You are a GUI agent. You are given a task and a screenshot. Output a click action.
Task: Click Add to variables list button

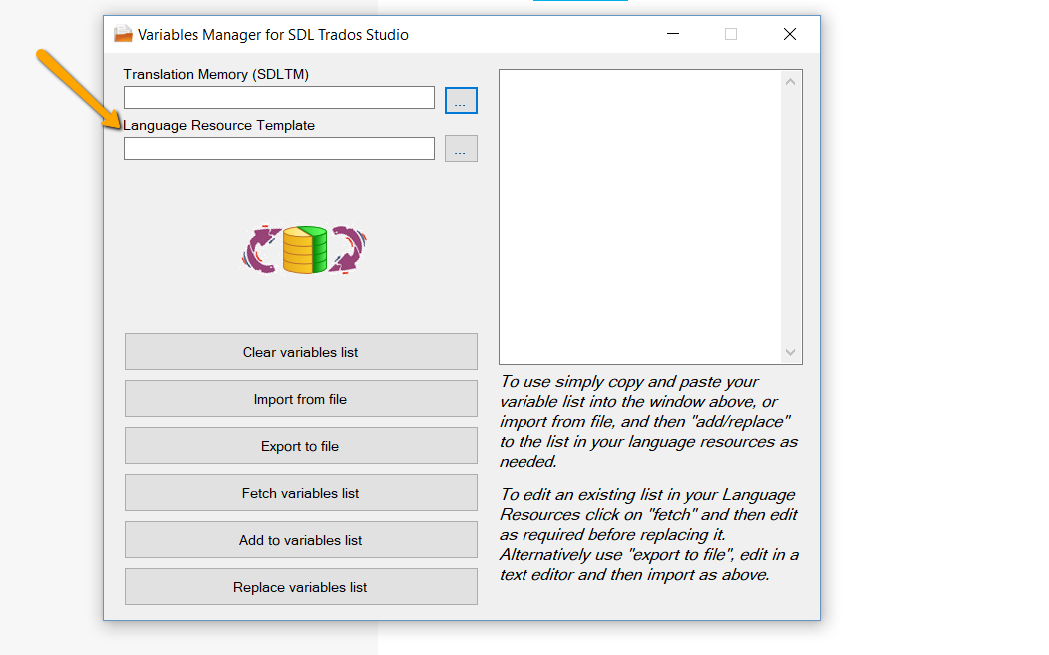click(301, 539)
